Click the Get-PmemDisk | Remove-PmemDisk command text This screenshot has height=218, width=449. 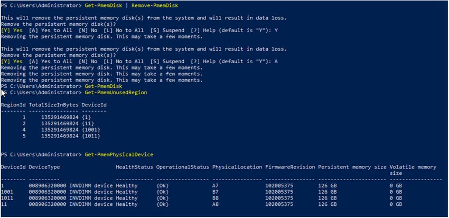[132, 5]
